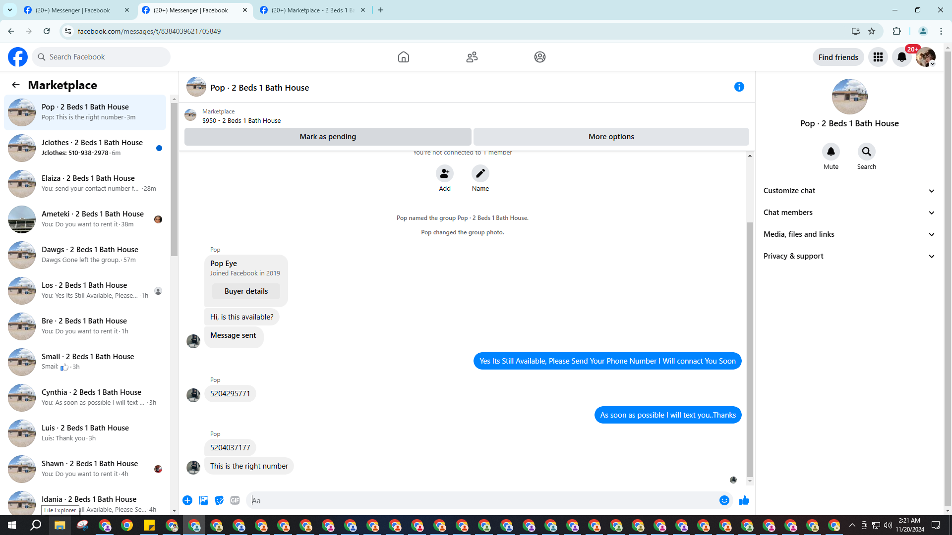
Task: Open the notifications bell with 20+ badge
Action: 902,57
